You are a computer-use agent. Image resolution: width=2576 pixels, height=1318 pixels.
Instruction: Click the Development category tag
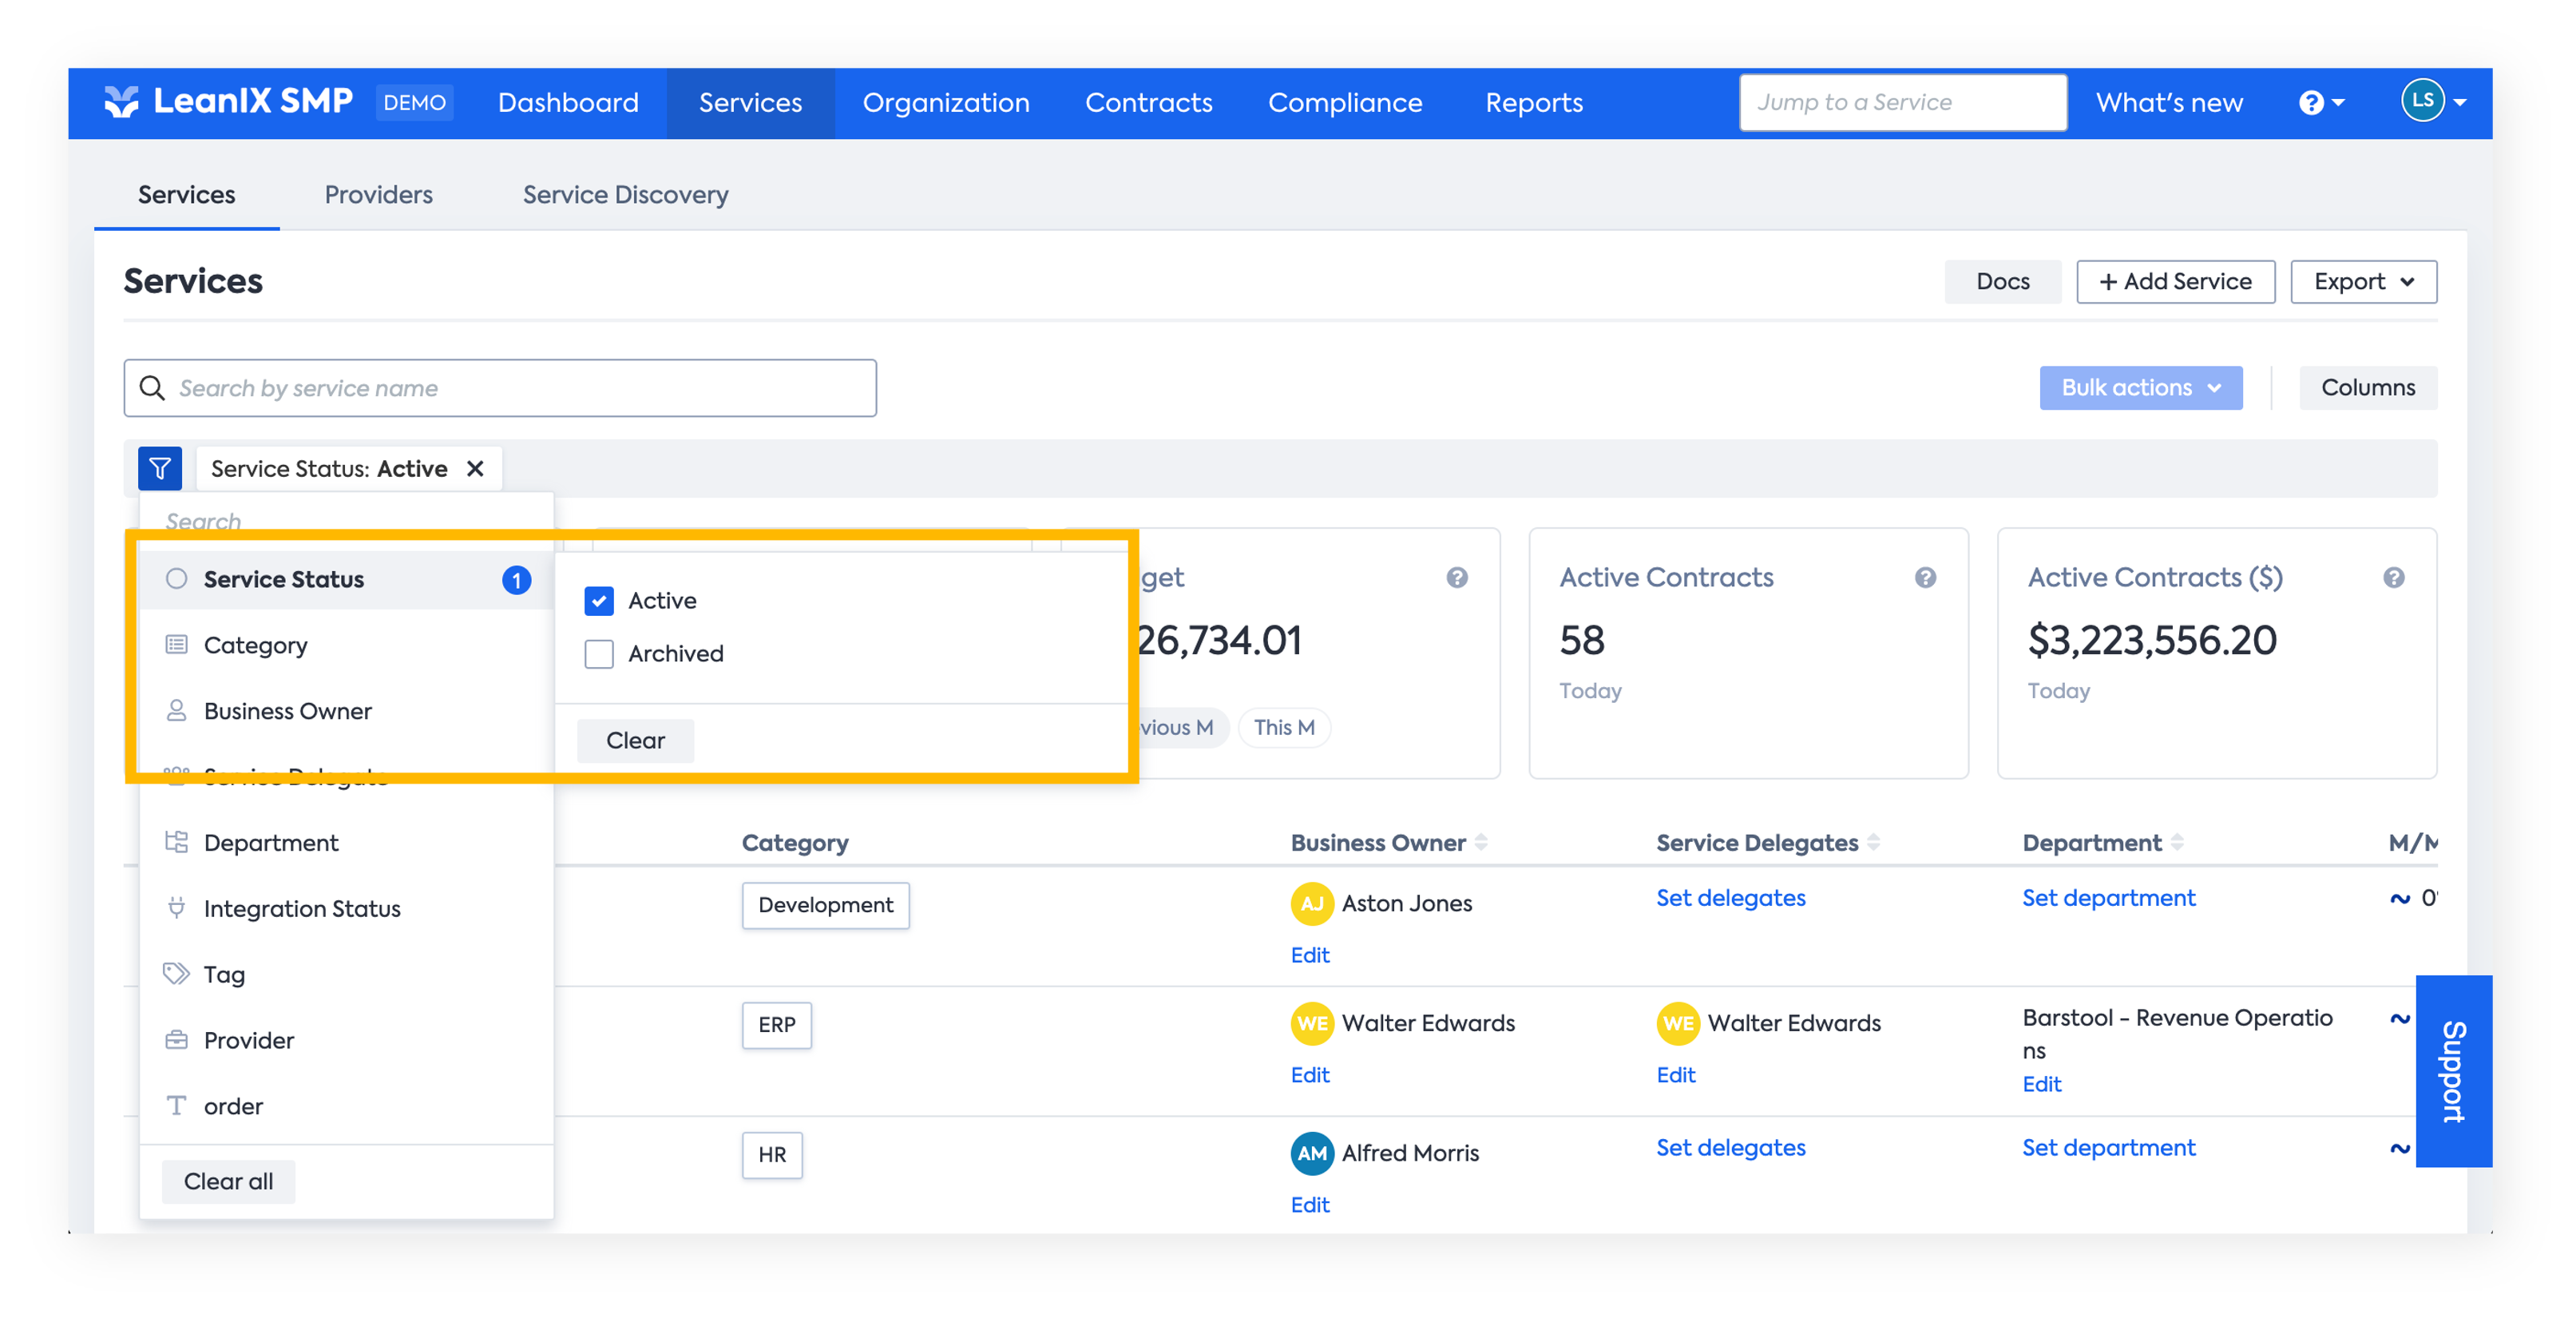(x=825, y=905)
